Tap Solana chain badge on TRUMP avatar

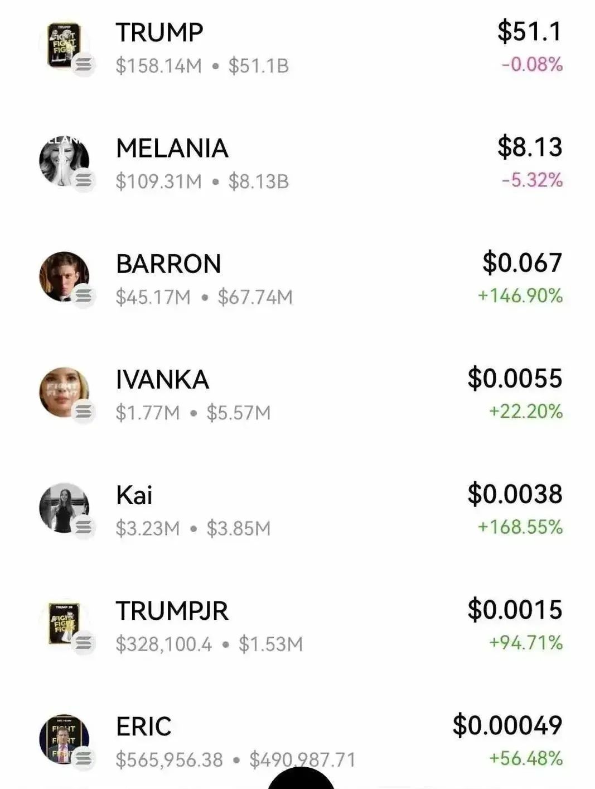(x=84, y=65)
